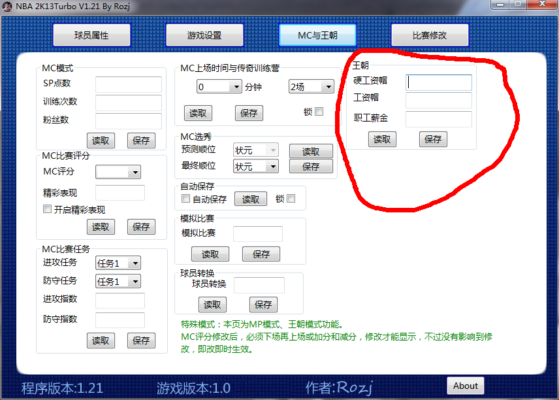
Task: Click the 进攻指数 input field
Action: click(120, 301)
